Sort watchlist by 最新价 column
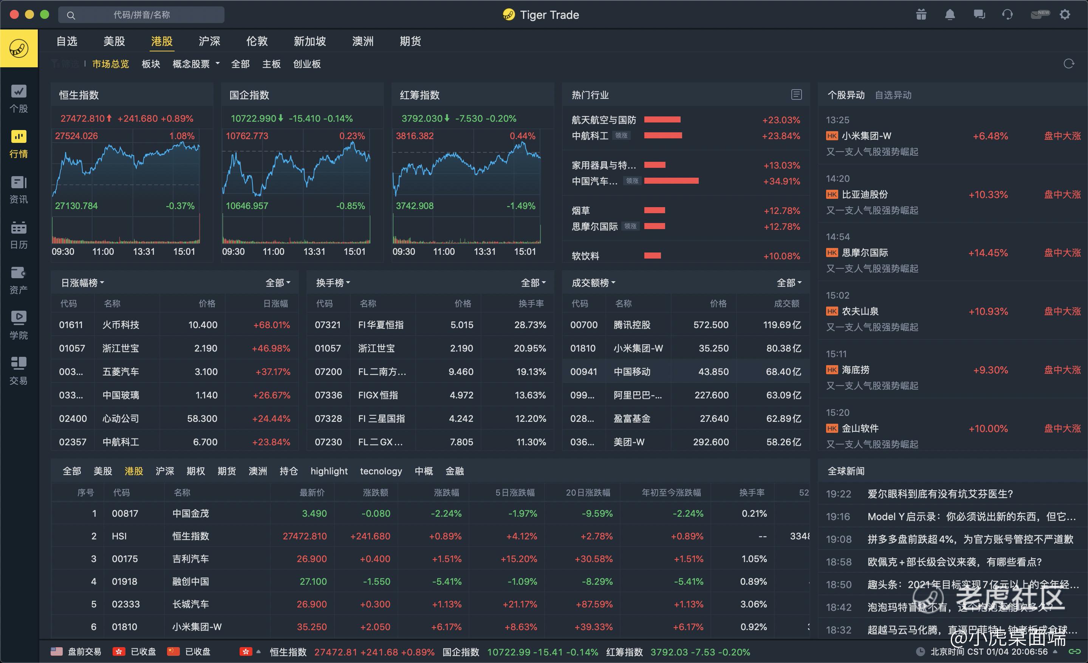The width and height of the screenshot is (1088, 663). click(x=312, y=493)
